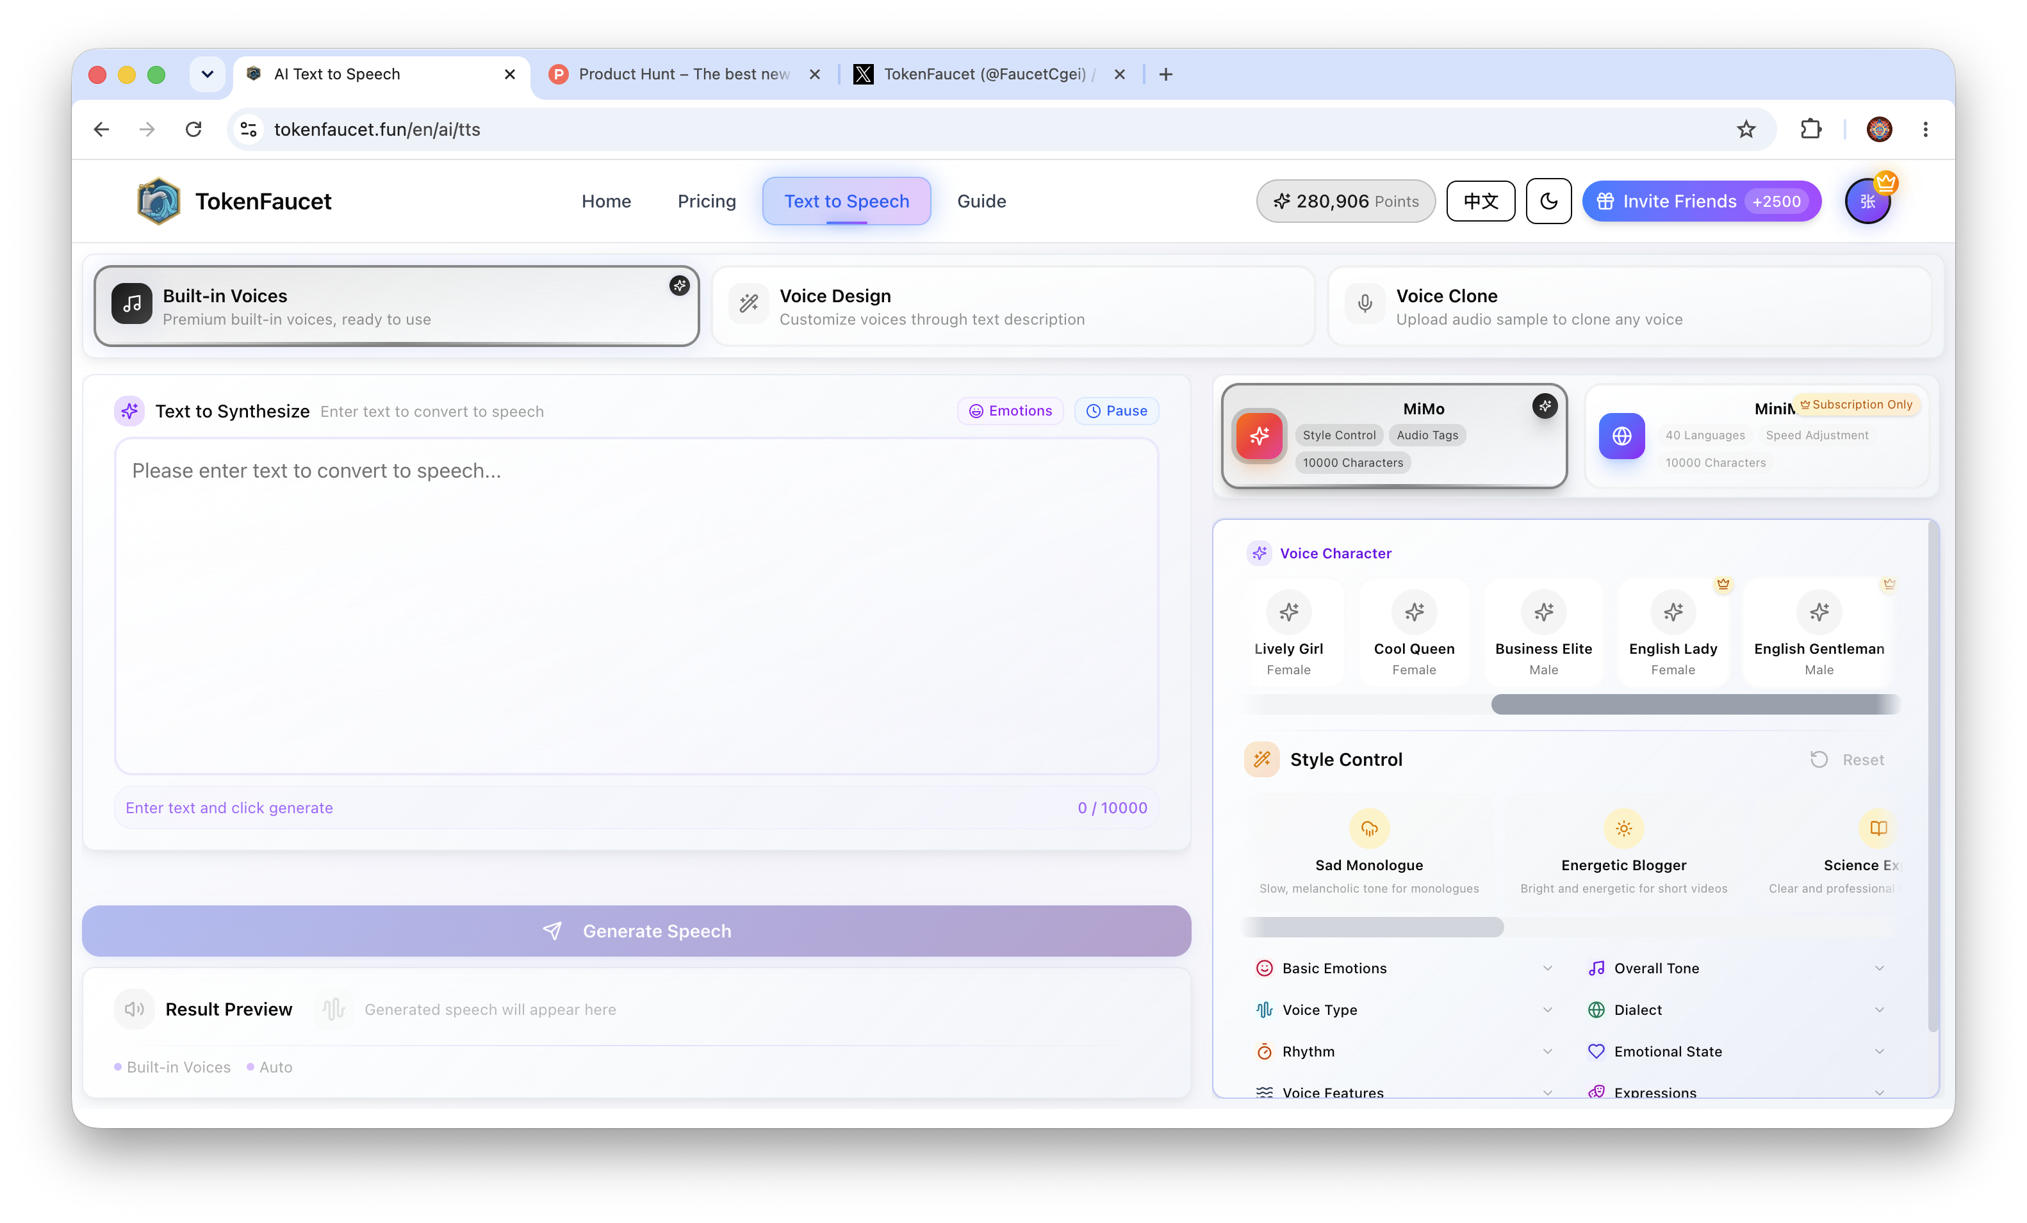
Task: Select the Business Elite voice
Action: [1543, 633]
